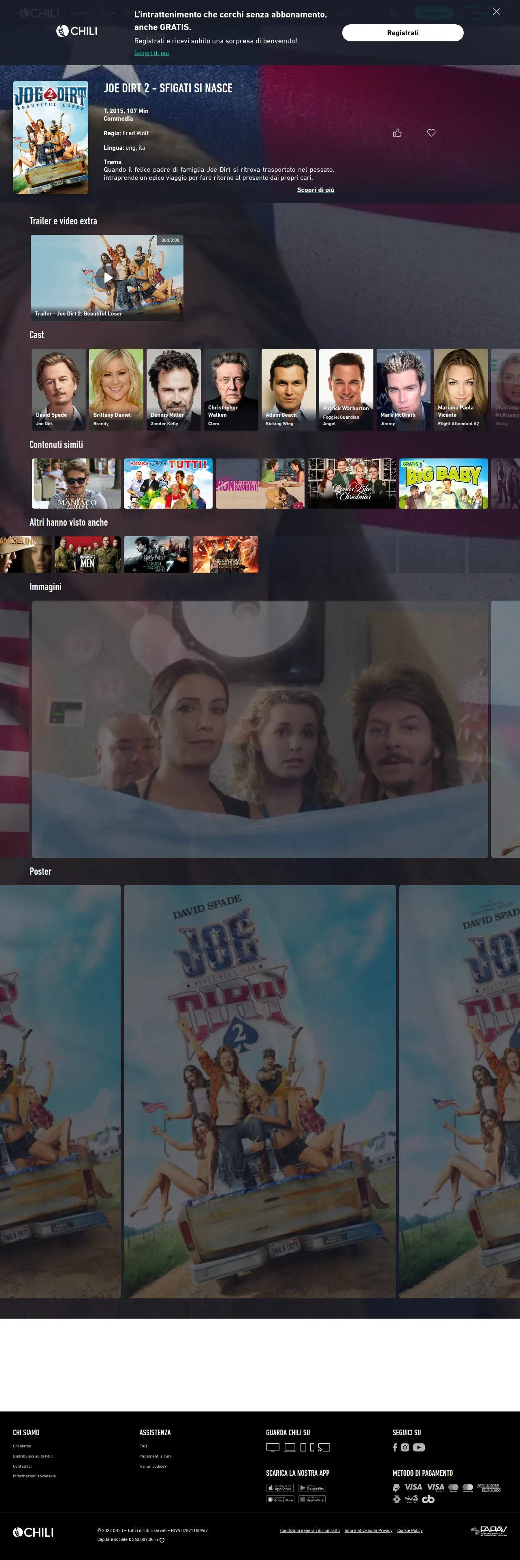This screenshot has height=1560, width=520.
Task: Click the Chromecast device icon
Action: [x=324, y=1448]
